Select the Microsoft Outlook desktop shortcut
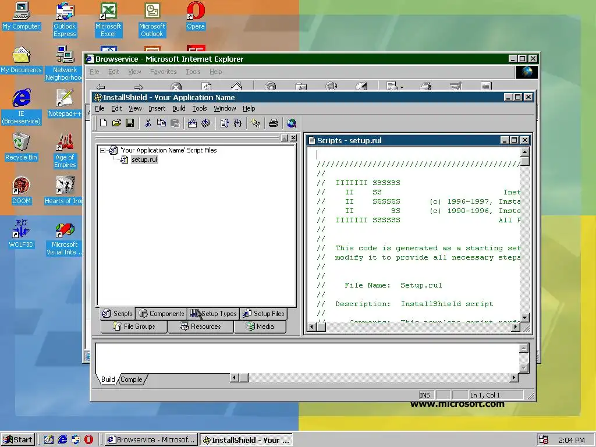Screen dimensions: 596x447 click(x=152, y=20)
